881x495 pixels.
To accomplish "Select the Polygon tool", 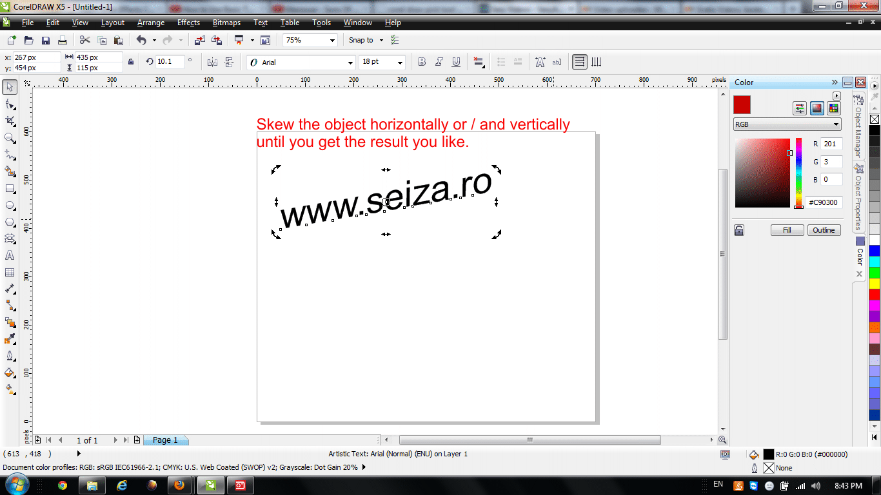I will [x=10, y=222].
